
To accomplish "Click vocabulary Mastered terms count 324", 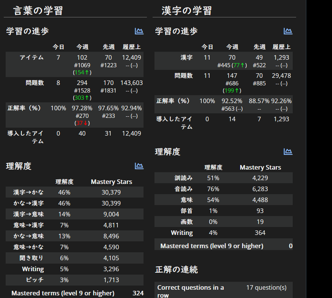I will pyautogui.click(x=138, y=293).
